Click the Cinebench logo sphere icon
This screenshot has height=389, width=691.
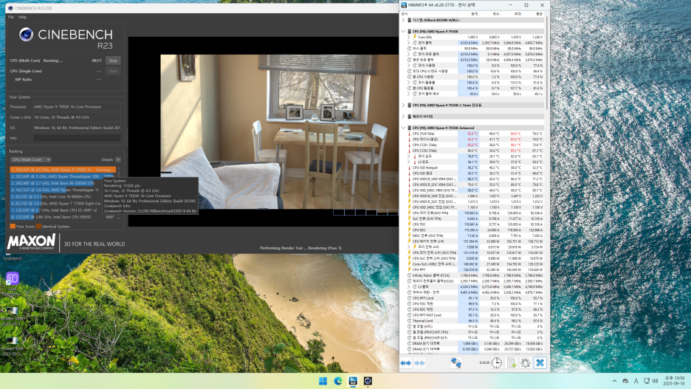click(x=26, y=35)
